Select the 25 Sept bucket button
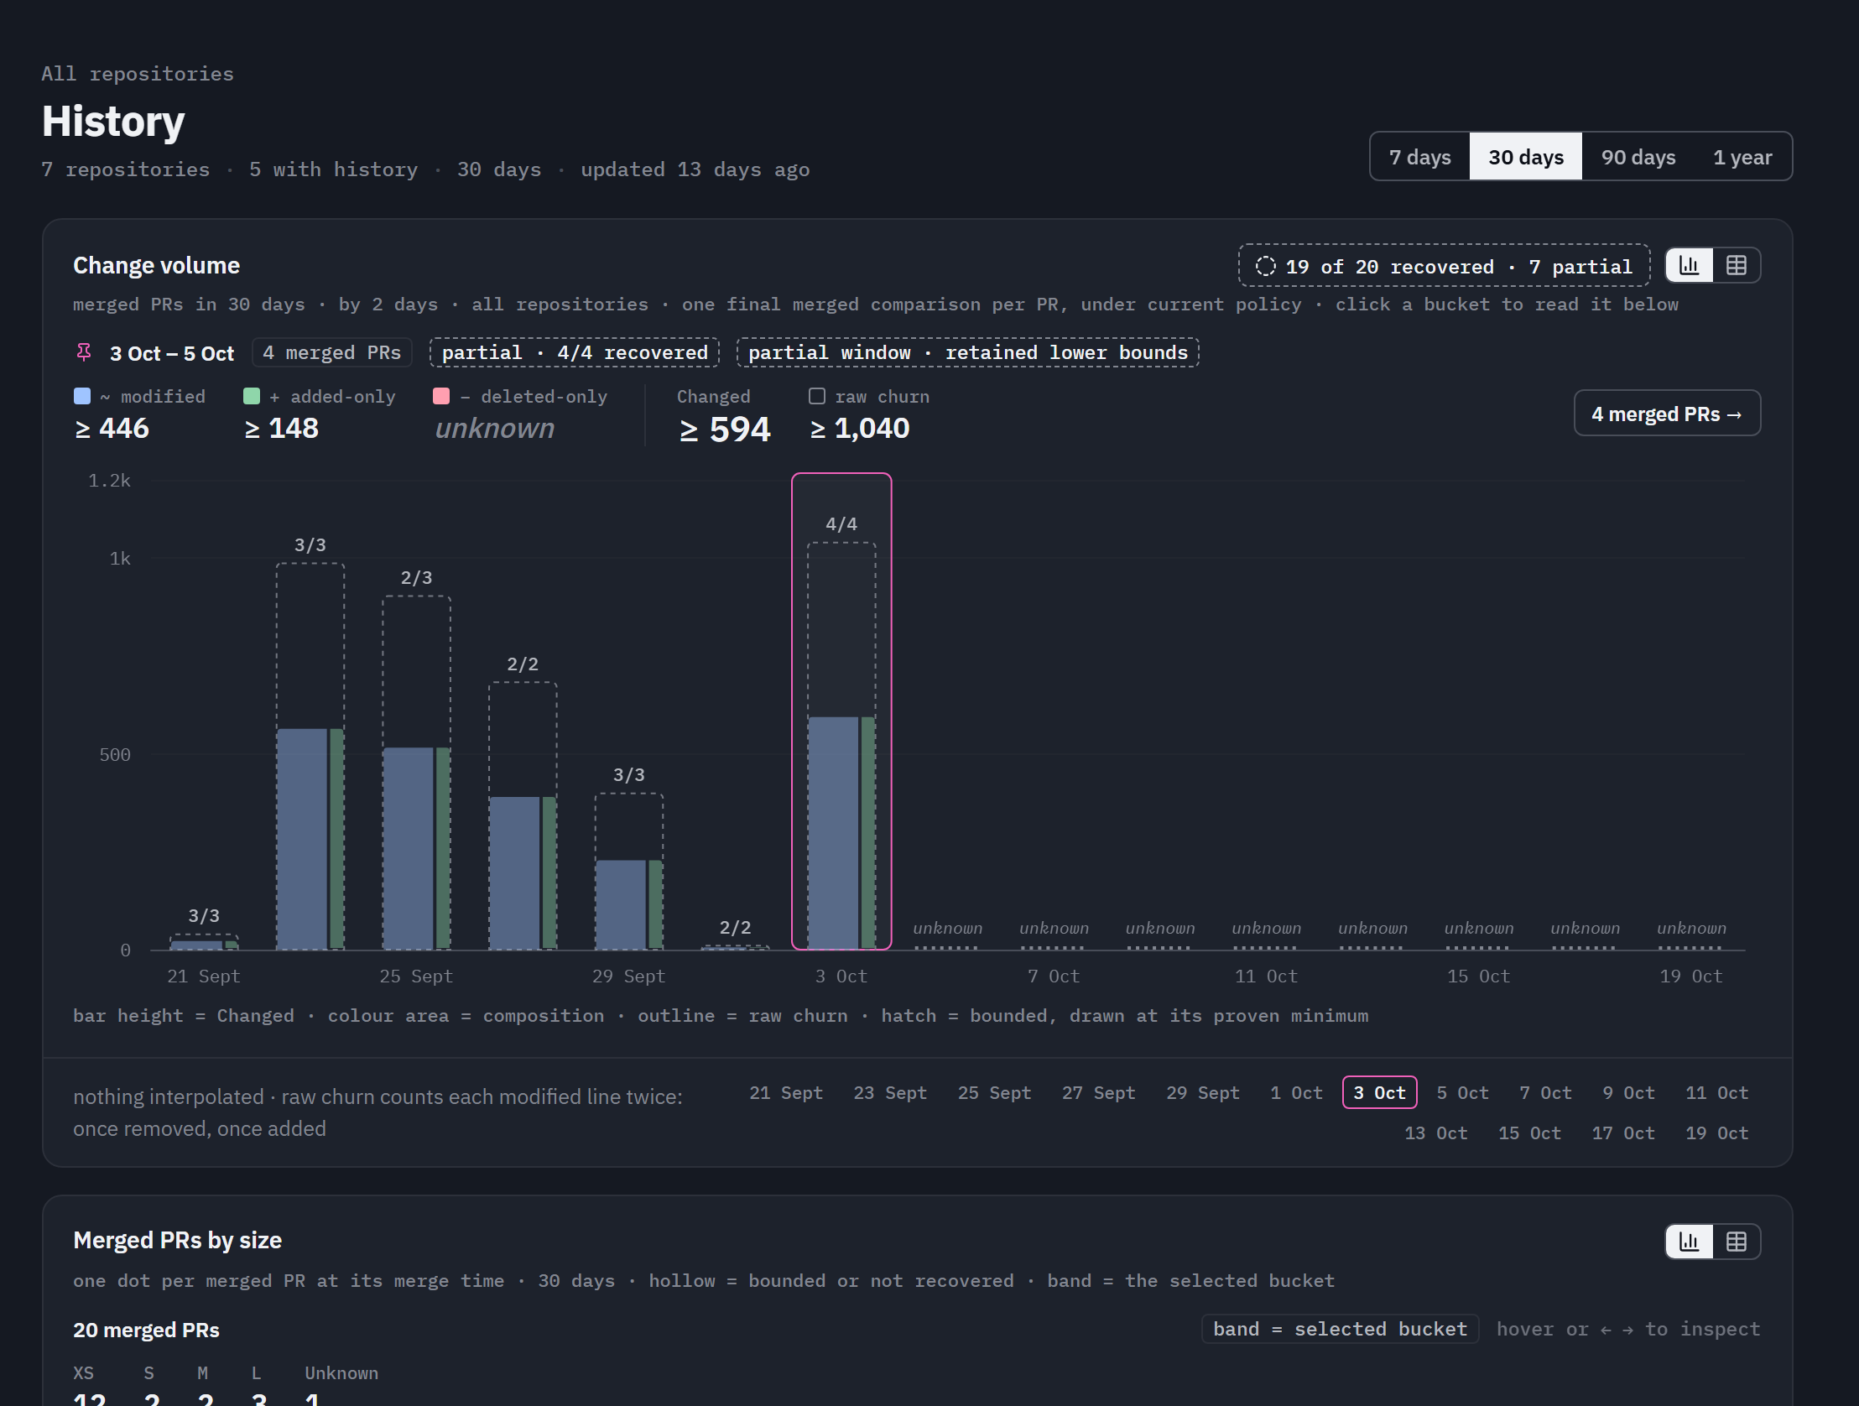 coord(994,1092)
